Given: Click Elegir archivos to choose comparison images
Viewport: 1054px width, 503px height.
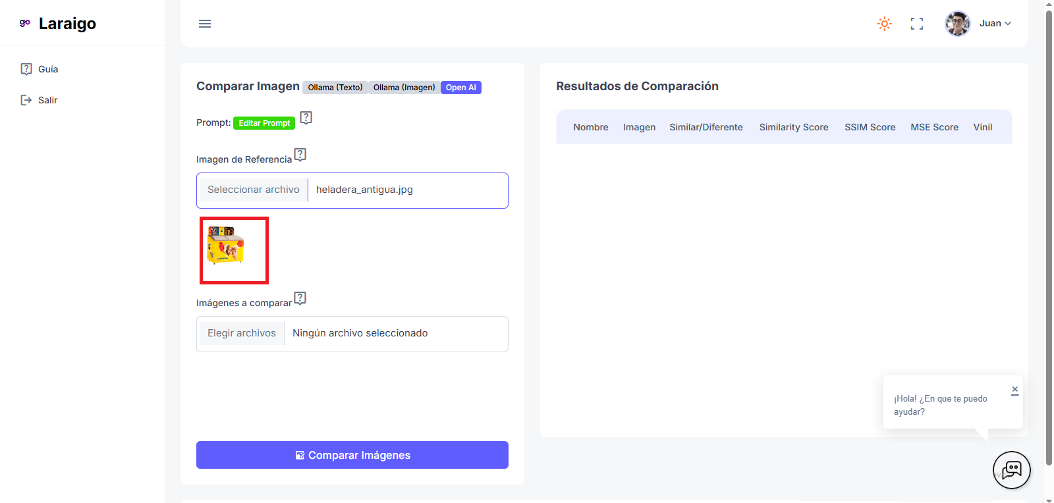Looking at the screenshot, I should point(241,333).
